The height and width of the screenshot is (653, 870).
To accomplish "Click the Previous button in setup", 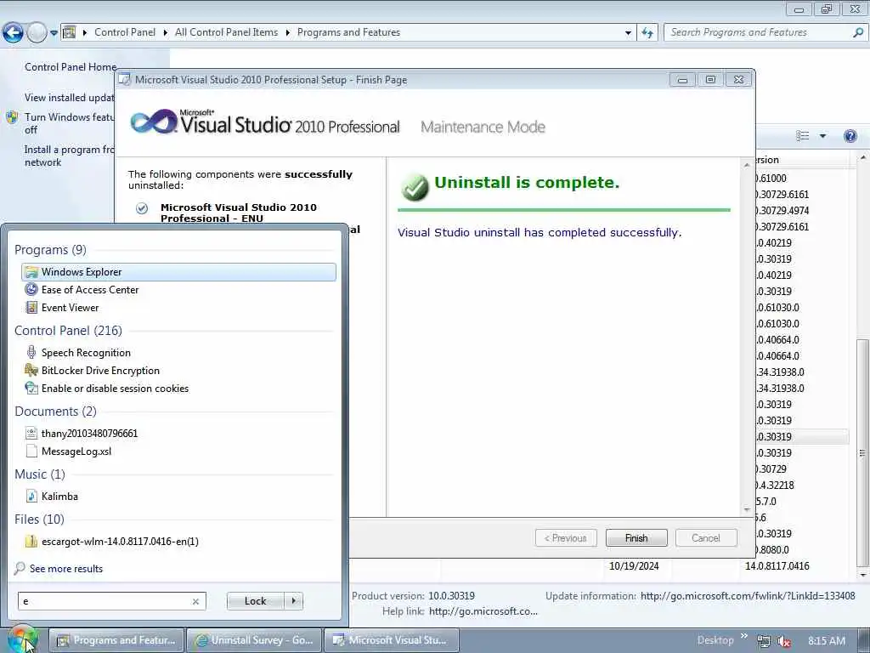I will [x=566, y=538].
